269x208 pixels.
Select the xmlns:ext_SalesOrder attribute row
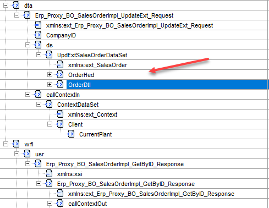(x=134, y=65)
